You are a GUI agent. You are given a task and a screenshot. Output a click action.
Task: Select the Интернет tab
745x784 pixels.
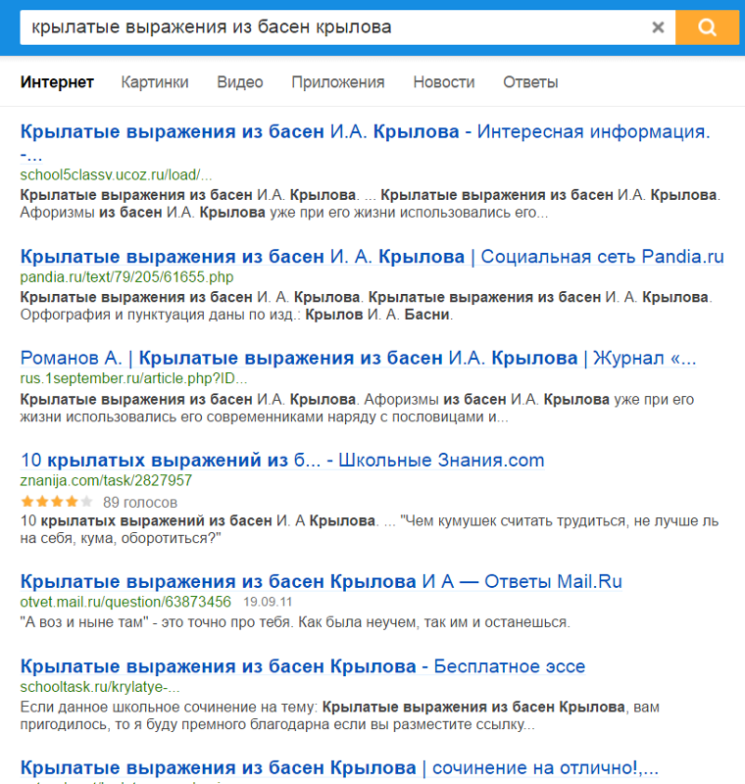coord(57,82)
